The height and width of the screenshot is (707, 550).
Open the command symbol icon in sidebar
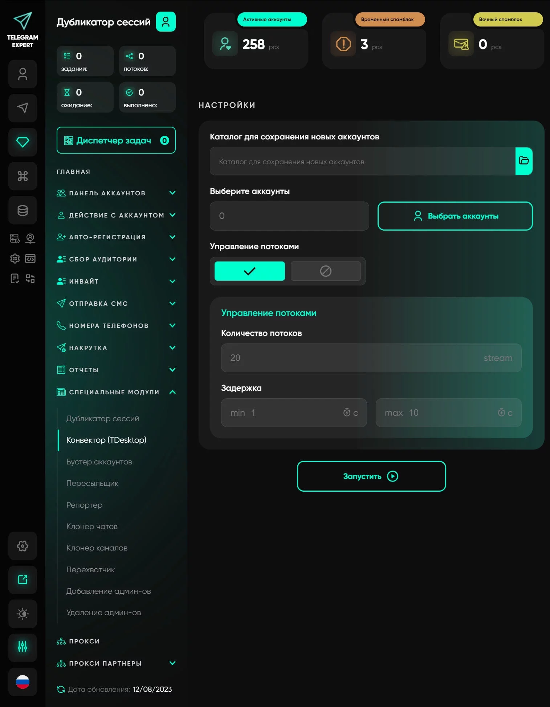click(23, 176)
